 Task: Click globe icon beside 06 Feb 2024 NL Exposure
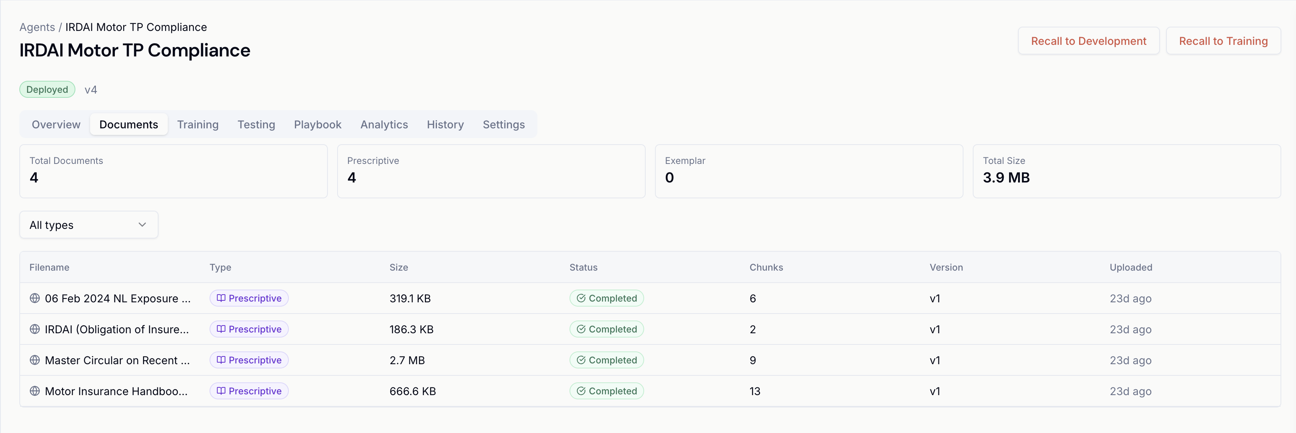[x=35, y=298]
